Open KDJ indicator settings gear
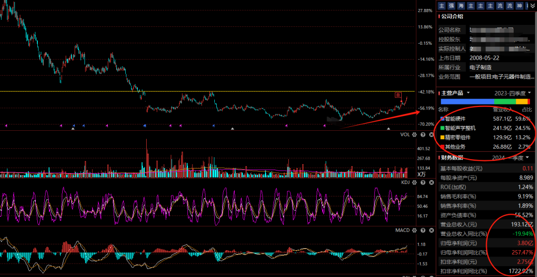Image resolution: width=537 pixels, height=277 pixels. [415, 183]
